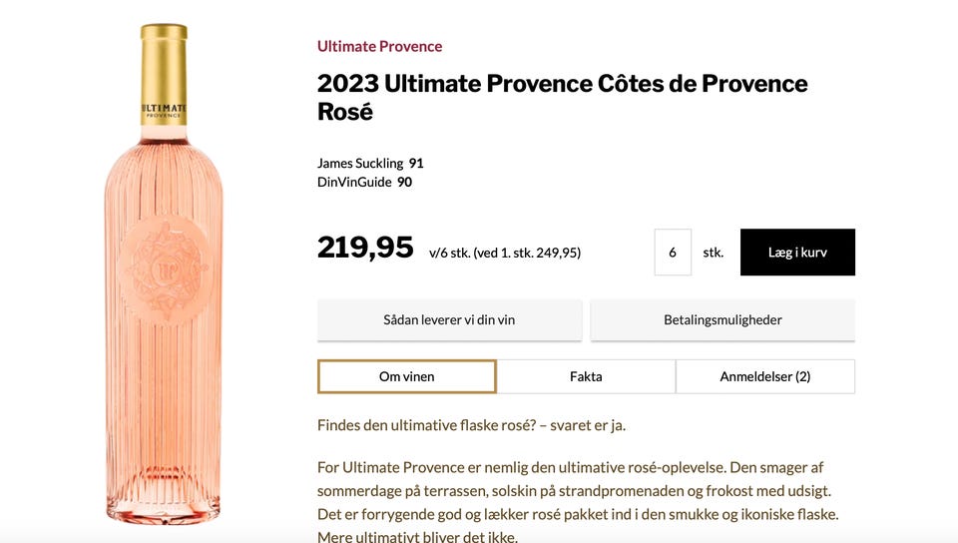Viewport: 958px width, 543px height.
Task: Click the 219,95 price
Action: click(365, 248)
